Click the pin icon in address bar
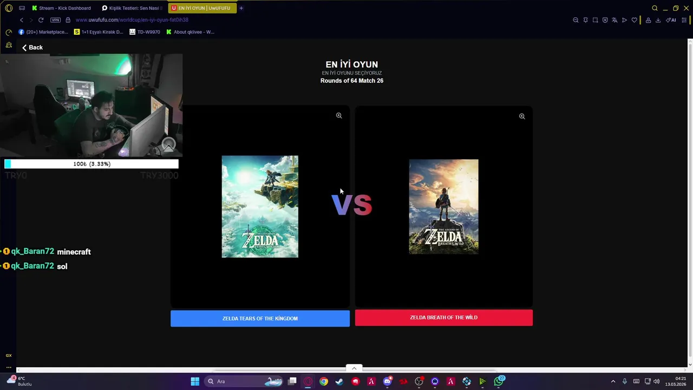This screenshot has width=693, height=390. [585, 20]
